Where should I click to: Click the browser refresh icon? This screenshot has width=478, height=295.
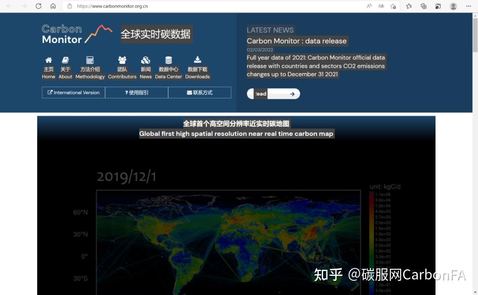tap(39, 6)
